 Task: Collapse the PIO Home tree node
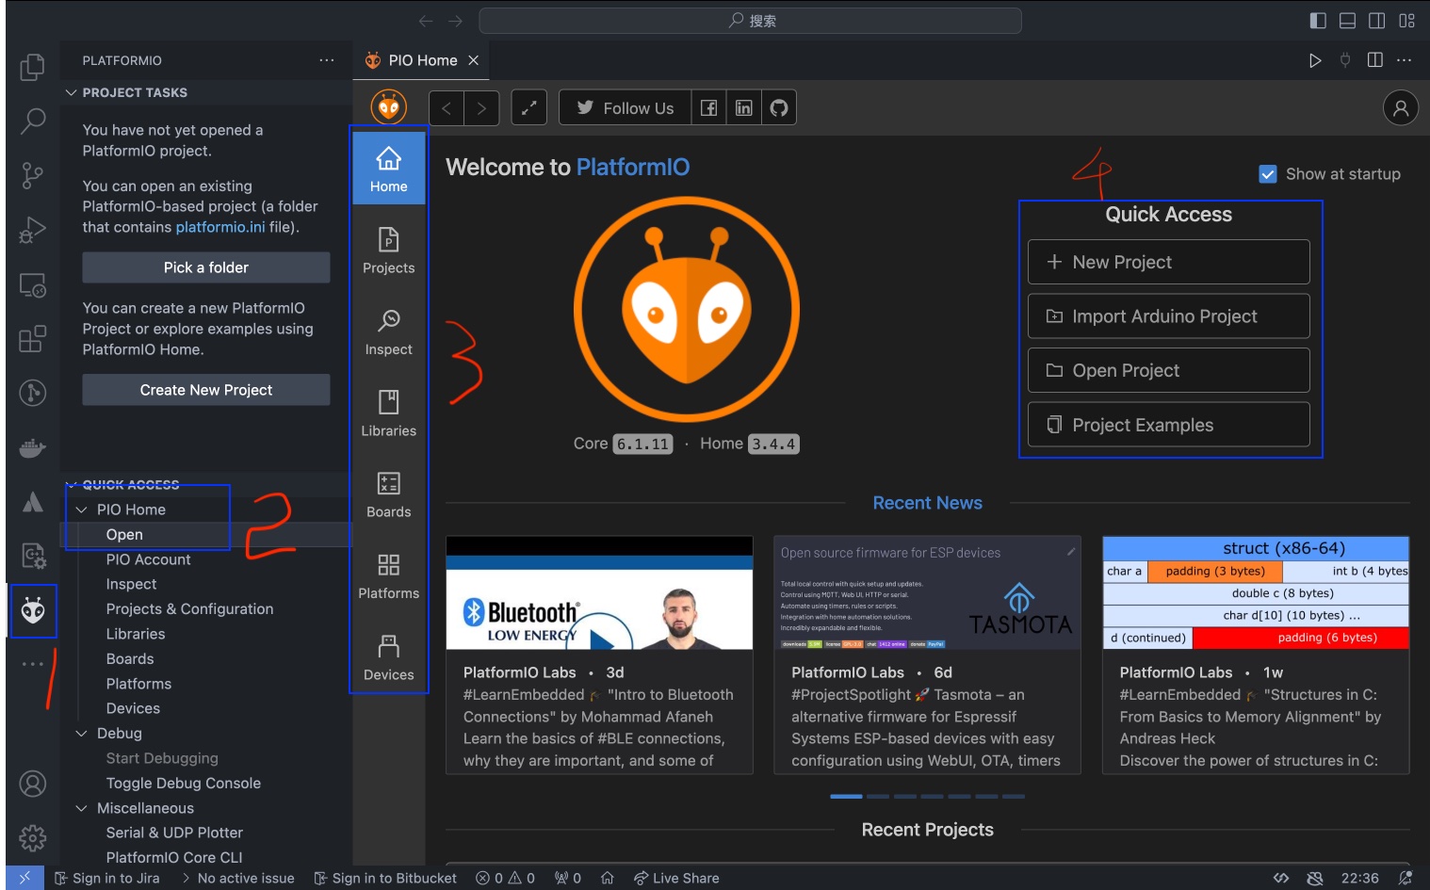point(82,510)
